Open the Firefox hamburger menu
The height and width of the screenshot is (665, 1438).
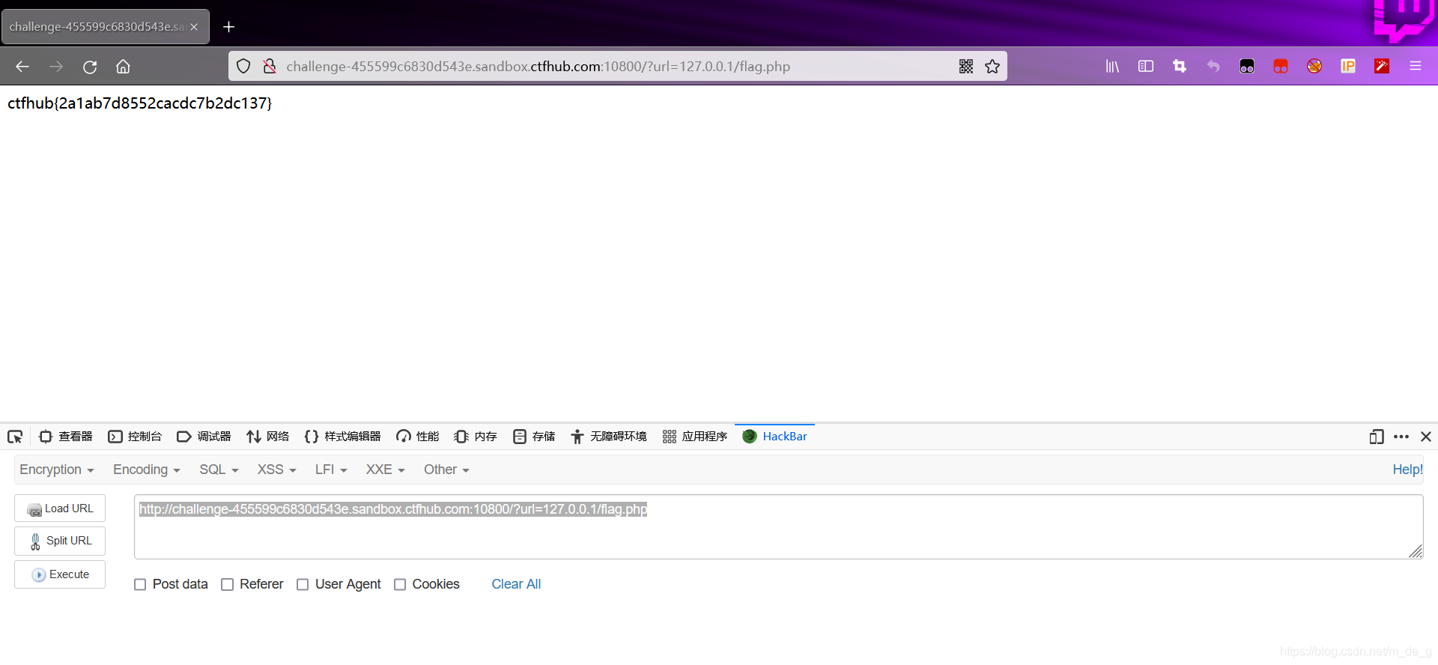pos(1416,67)
